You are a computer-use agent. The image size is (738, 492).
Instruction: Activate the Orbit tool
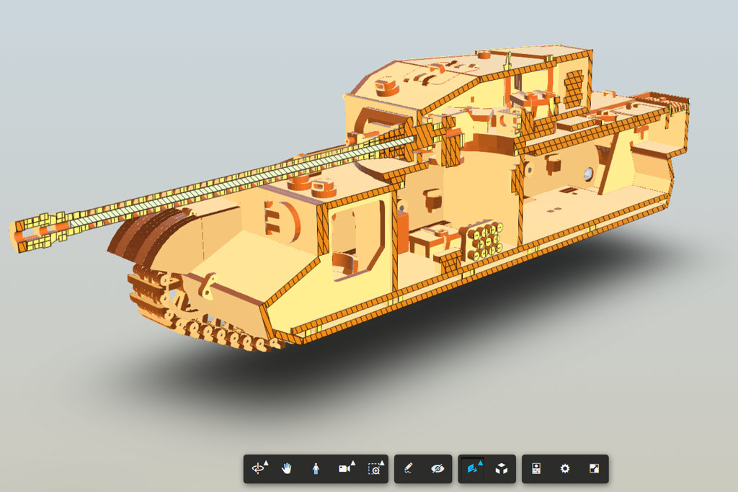(259, 468)
